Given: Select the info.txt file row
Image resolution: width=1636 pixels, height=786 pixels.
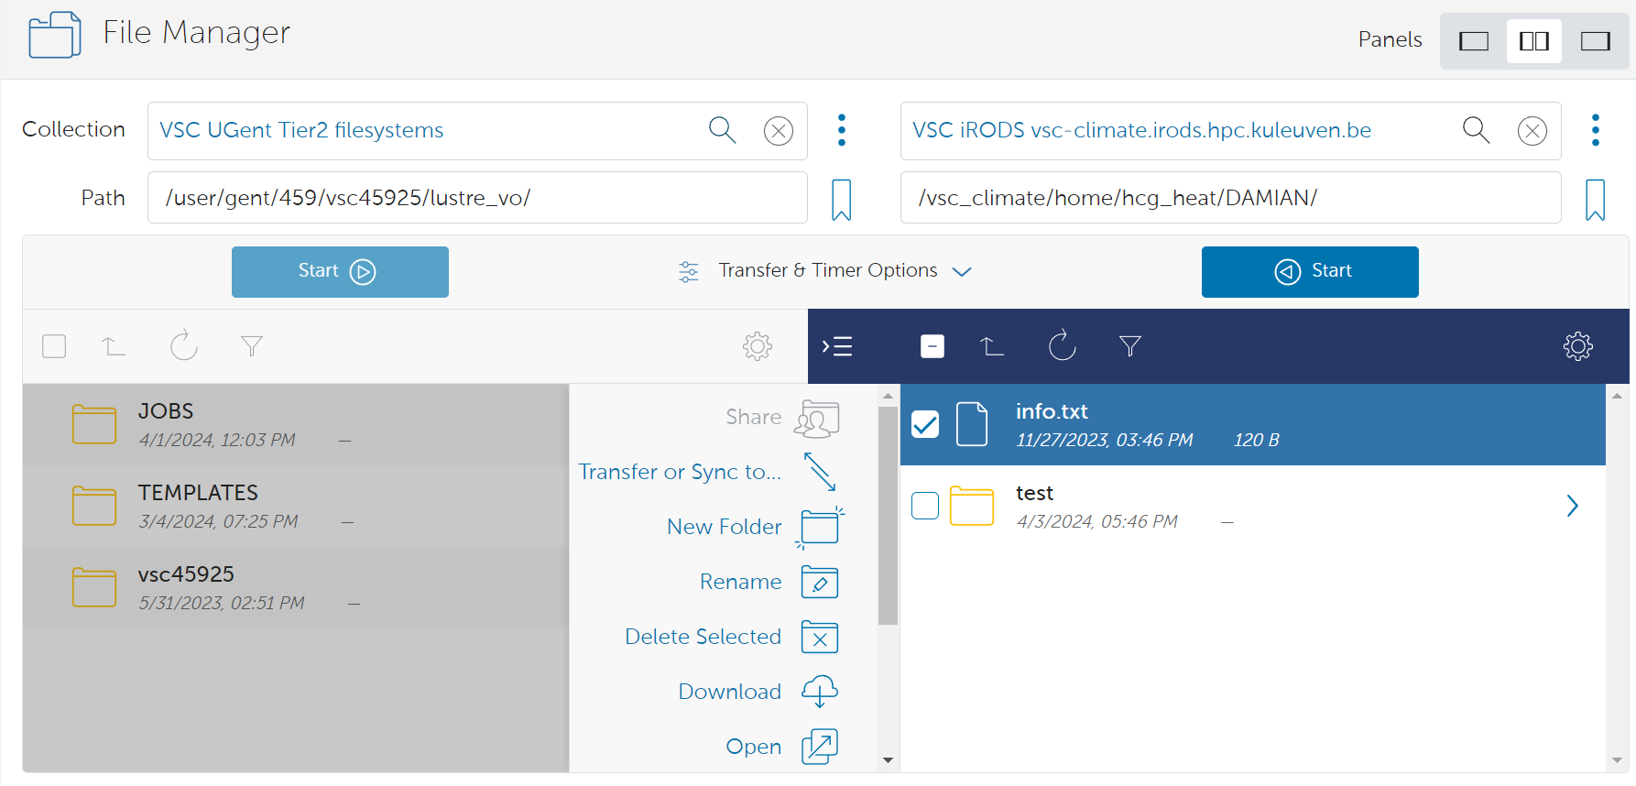Looking at the screenshot, I should point(1252,425).
